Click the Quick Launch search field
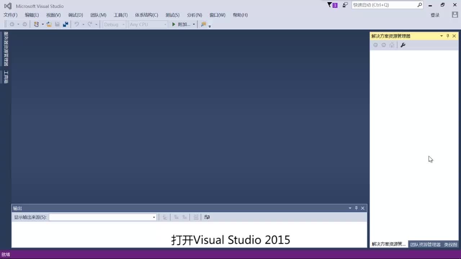 click(x=384, y=5)
